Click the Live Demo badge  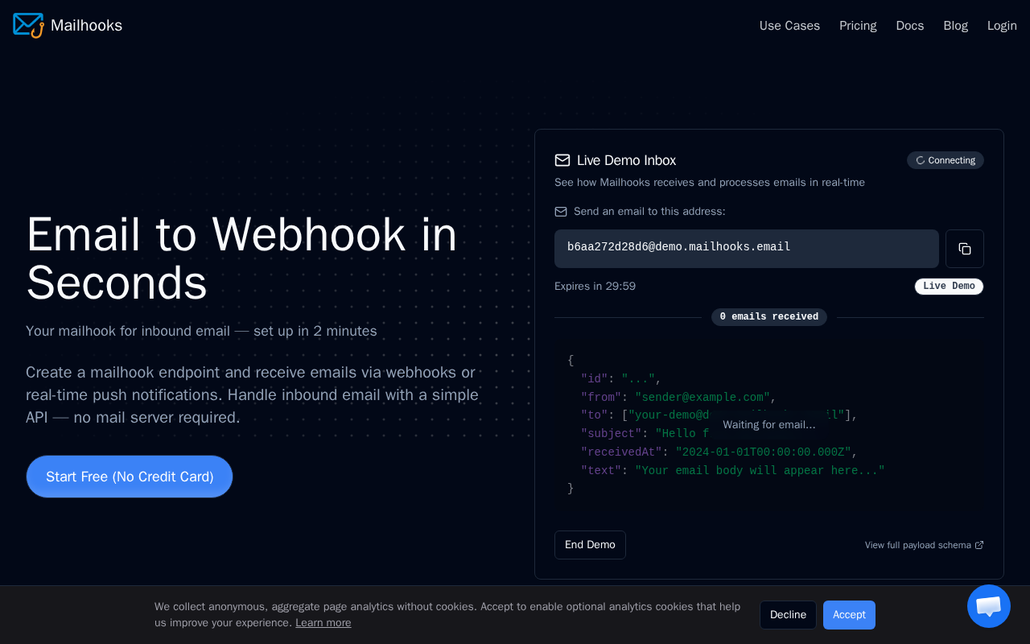(949, 287)
